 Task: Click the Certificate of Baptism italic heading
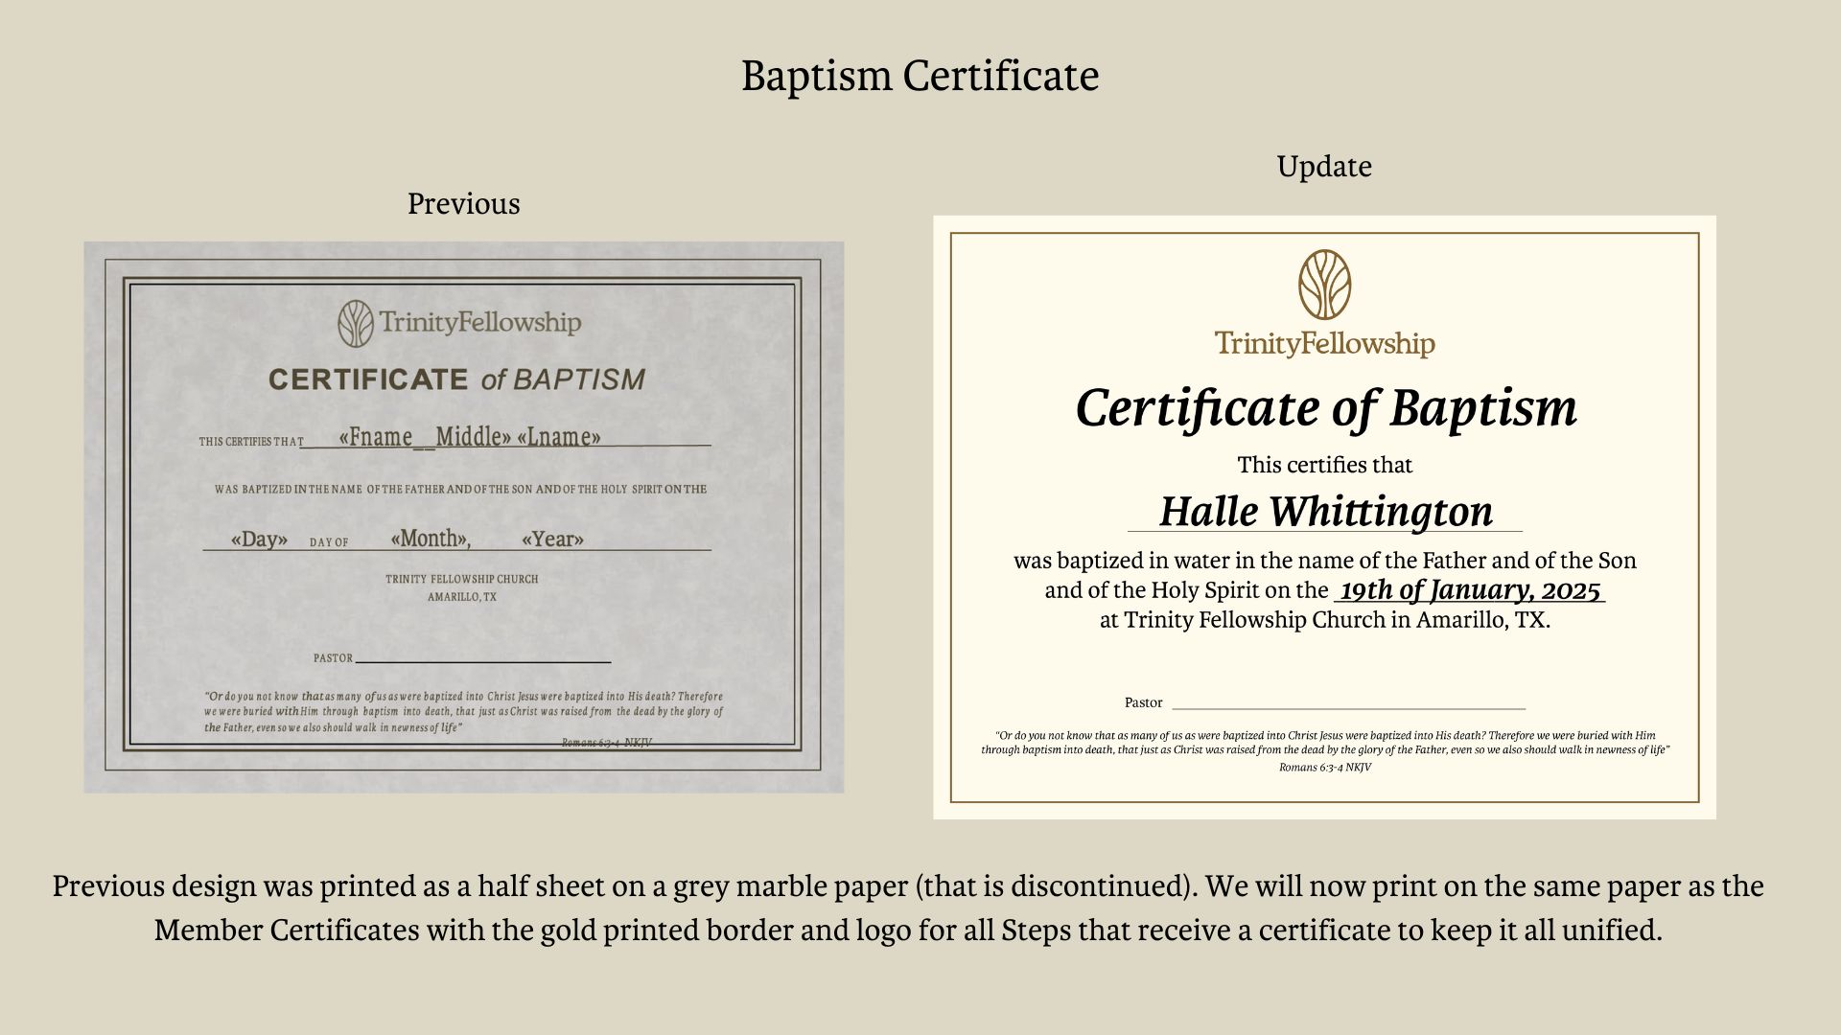point(1325,408)
